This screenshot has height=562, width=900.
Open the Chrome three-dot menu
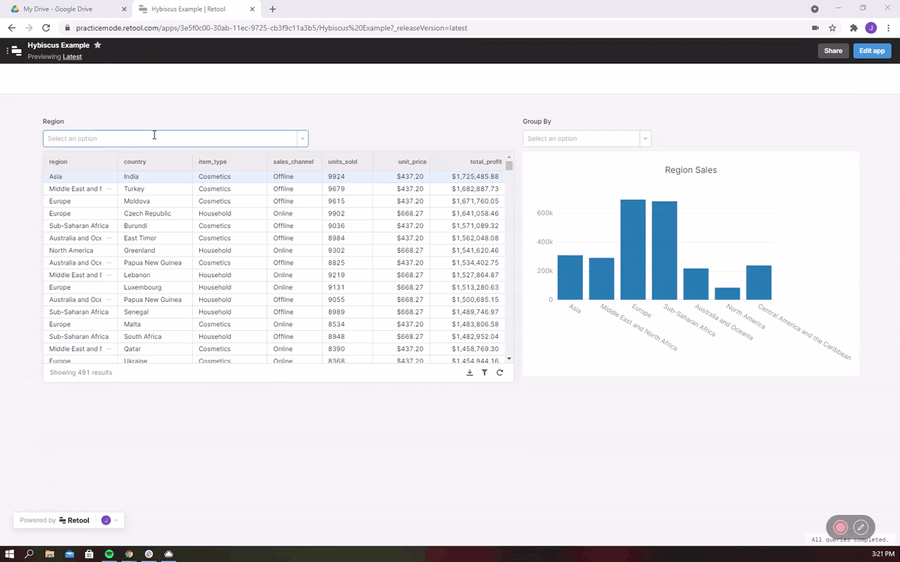pos(890,27)
